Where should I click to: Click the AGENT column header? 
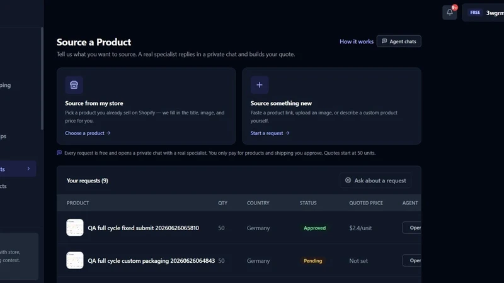click(410, 203)
